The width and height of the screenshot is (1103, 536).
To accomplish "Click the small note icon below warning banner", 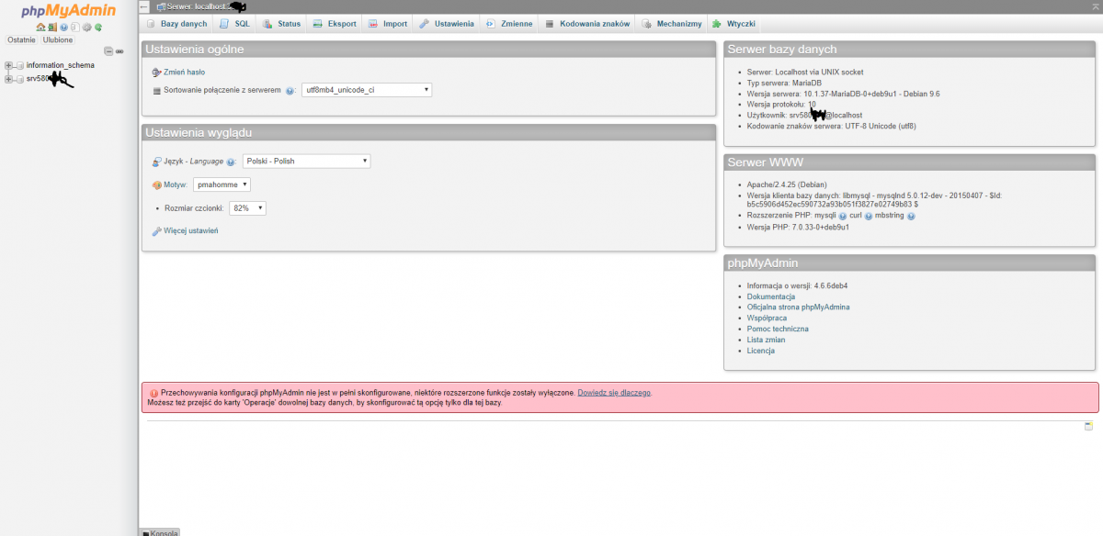I will point(1088,427).
